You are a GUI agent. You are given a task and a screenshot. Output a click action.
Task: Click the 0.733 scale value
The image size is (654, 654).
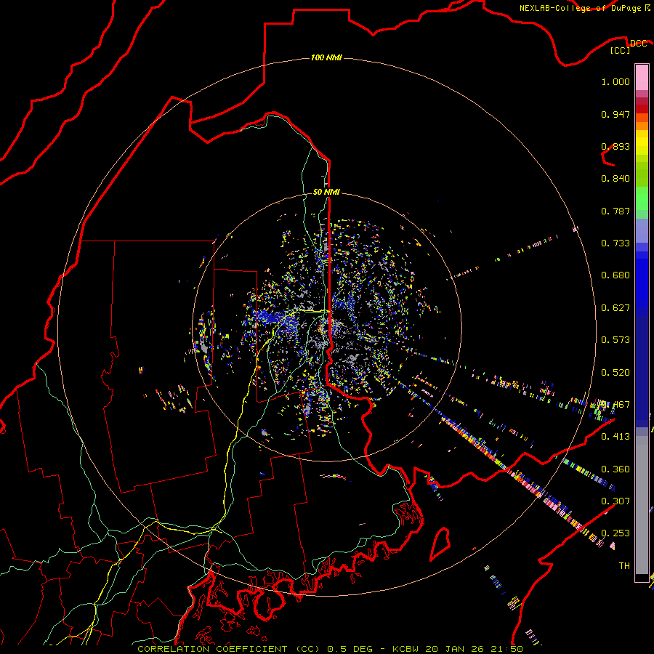coord(615,243)
